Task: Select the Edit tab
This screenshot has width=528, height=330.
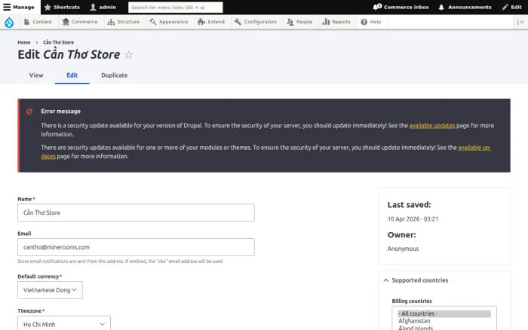Action: click(x=72, y=75)
